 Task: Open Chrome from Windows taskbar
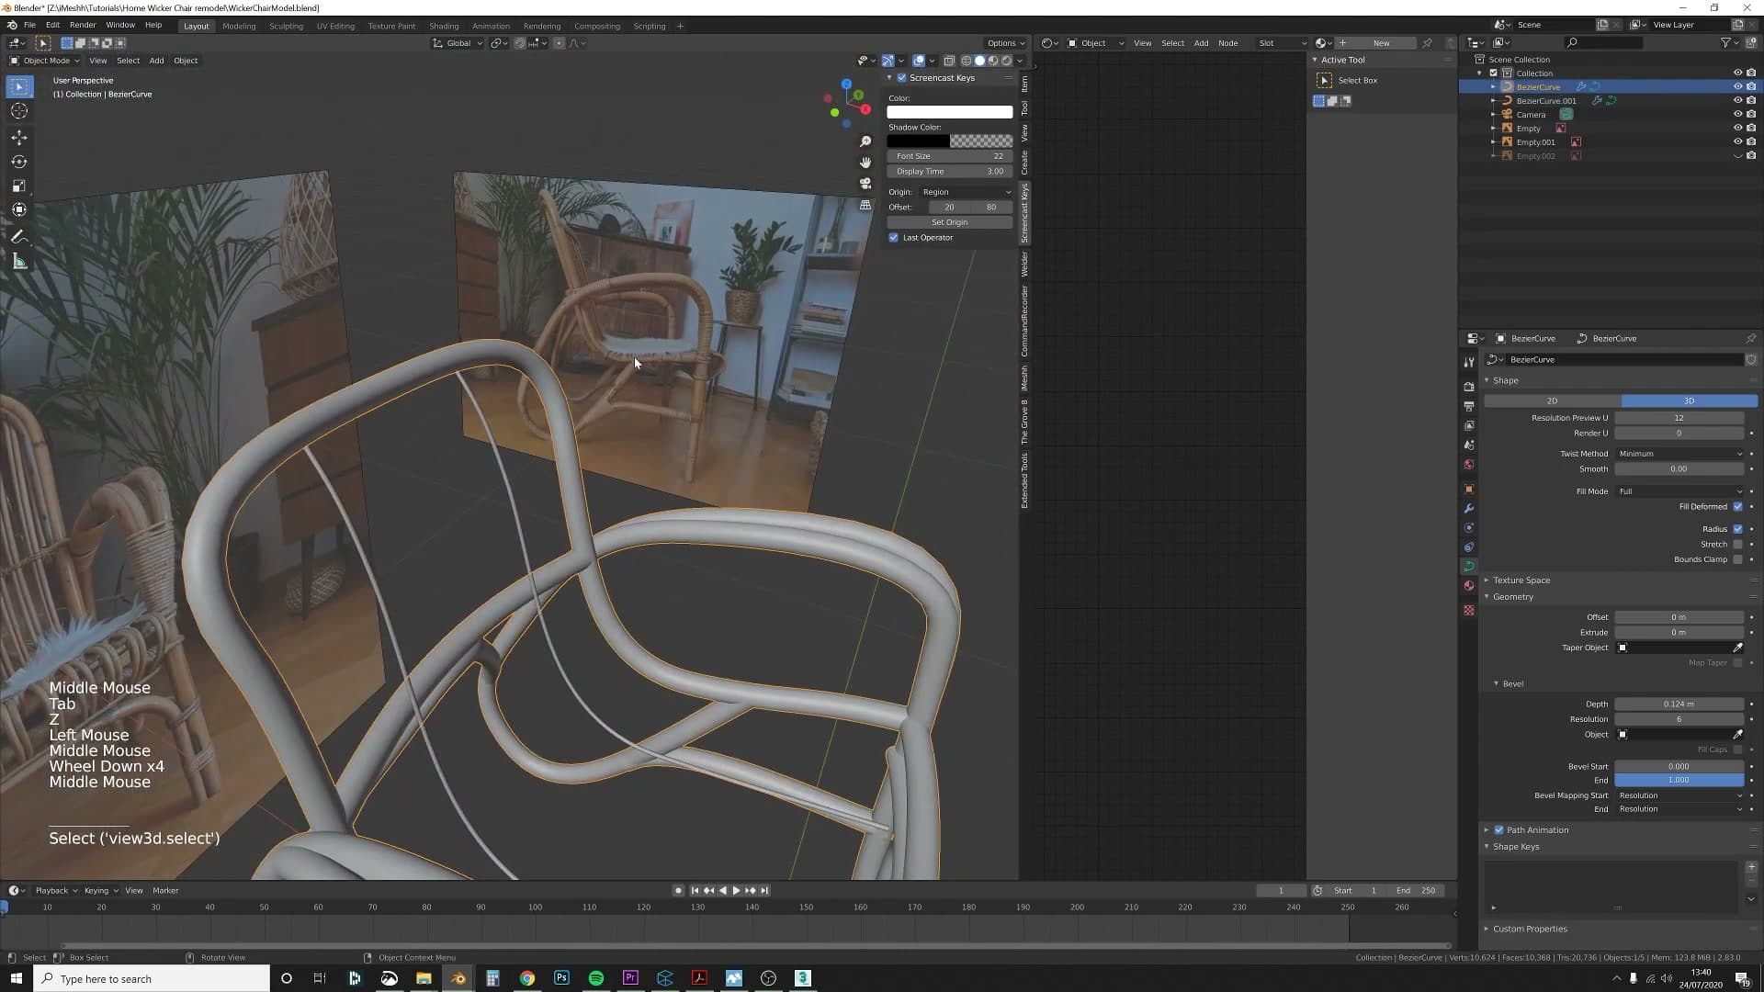click(x=526, y=978)
